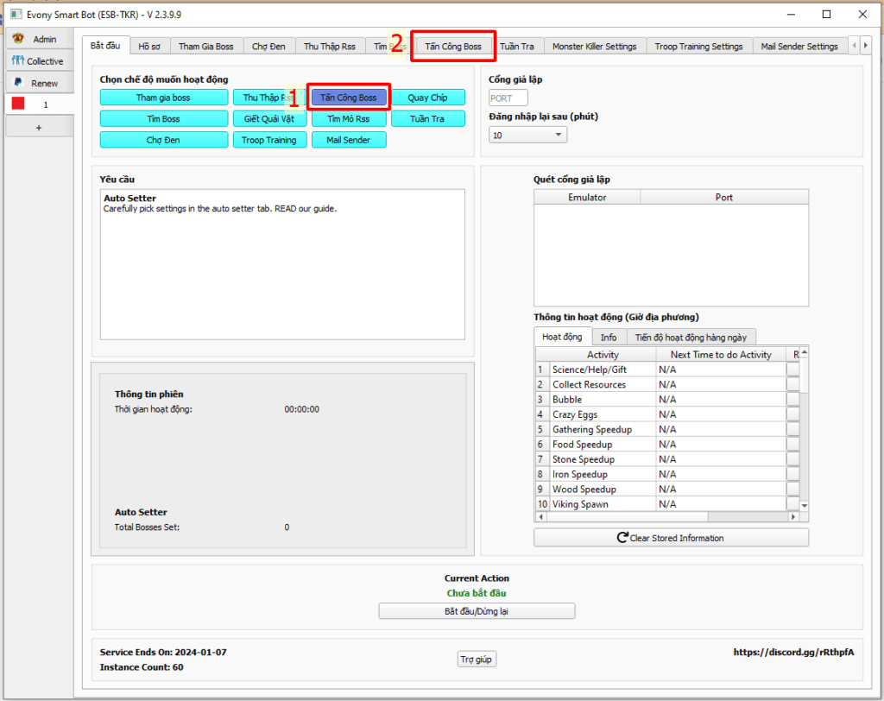Open the Admin sidebar entry
This screenshot has height=701, width=884.
tap(35, 39)
